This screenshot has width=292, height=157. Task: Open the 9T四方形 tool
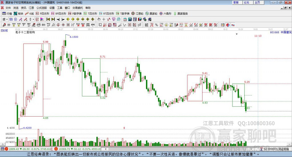pyautogui.click(x=106, y=14)
